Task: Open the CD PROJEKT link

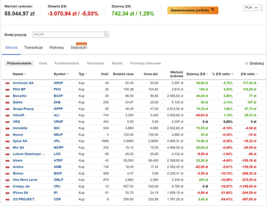Action: coord(23,199)
